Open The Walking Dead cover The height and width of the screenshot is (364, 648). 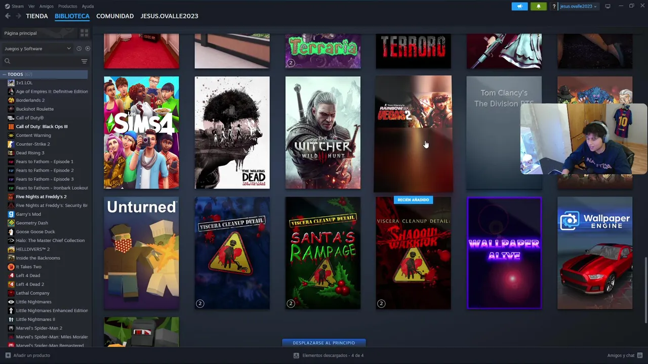point(232,132)
